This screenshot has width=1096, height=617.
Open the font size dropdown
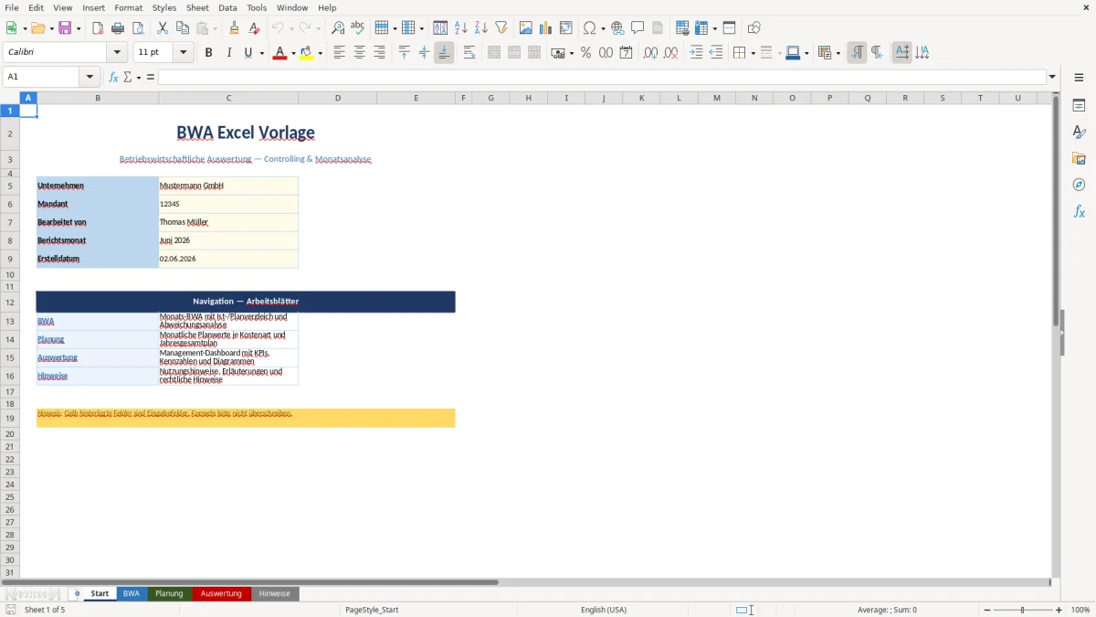point(184,53)
